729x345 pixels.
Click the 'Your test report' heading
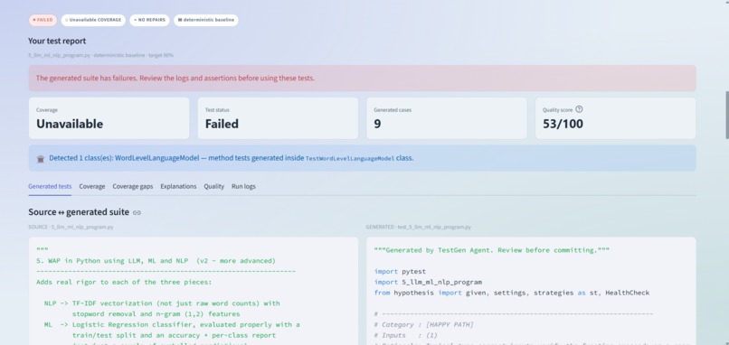57,41
